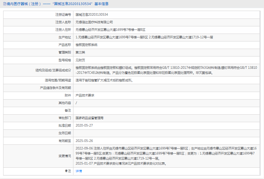Click the 注册人名称 label cell

pos(38,22)
